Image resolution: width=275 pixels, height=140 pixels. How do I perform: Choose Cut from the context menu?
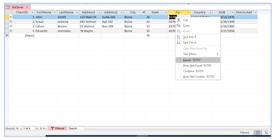coord(198,20)
